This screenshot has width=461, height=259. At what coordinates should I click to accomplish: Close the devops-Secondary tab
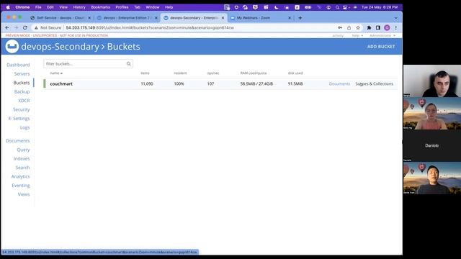click(223, 18)
